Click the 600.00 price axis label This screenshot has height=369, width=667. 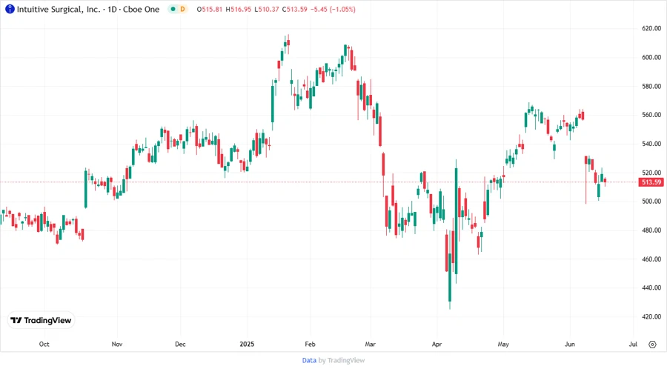click(x=651, y=57)
